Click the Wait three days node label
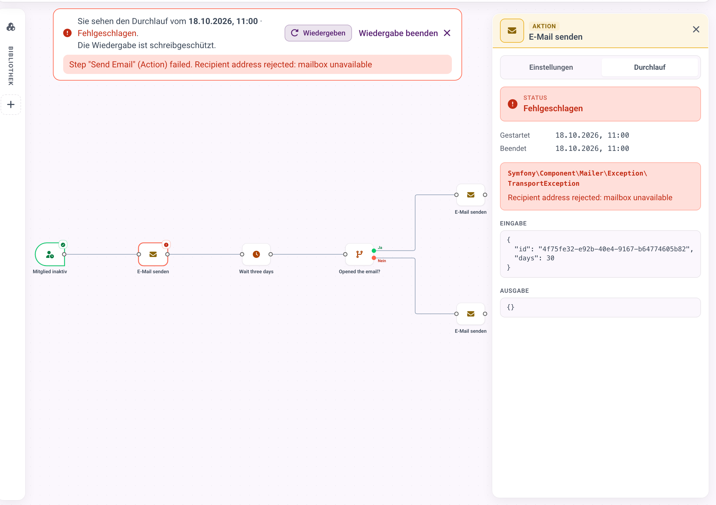The width and height of the screenshot is (716, 505). point(256,272)
